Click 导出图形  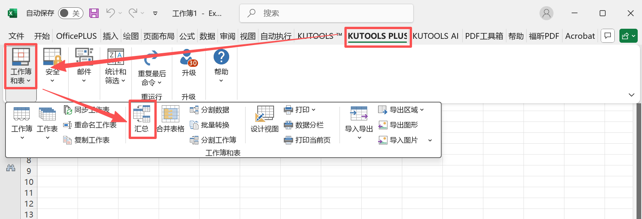[x=398, y=125]
